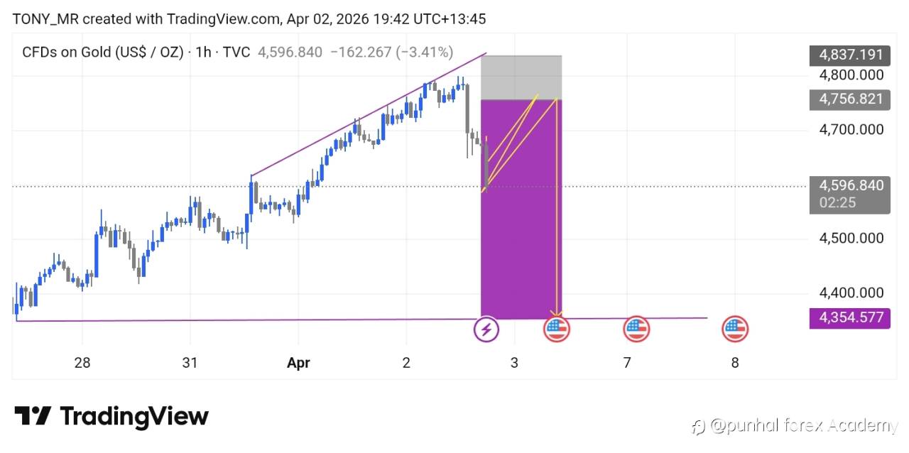Click the US flag icon above date 7
The image size is (909, 453).
[x=636, y=329]
